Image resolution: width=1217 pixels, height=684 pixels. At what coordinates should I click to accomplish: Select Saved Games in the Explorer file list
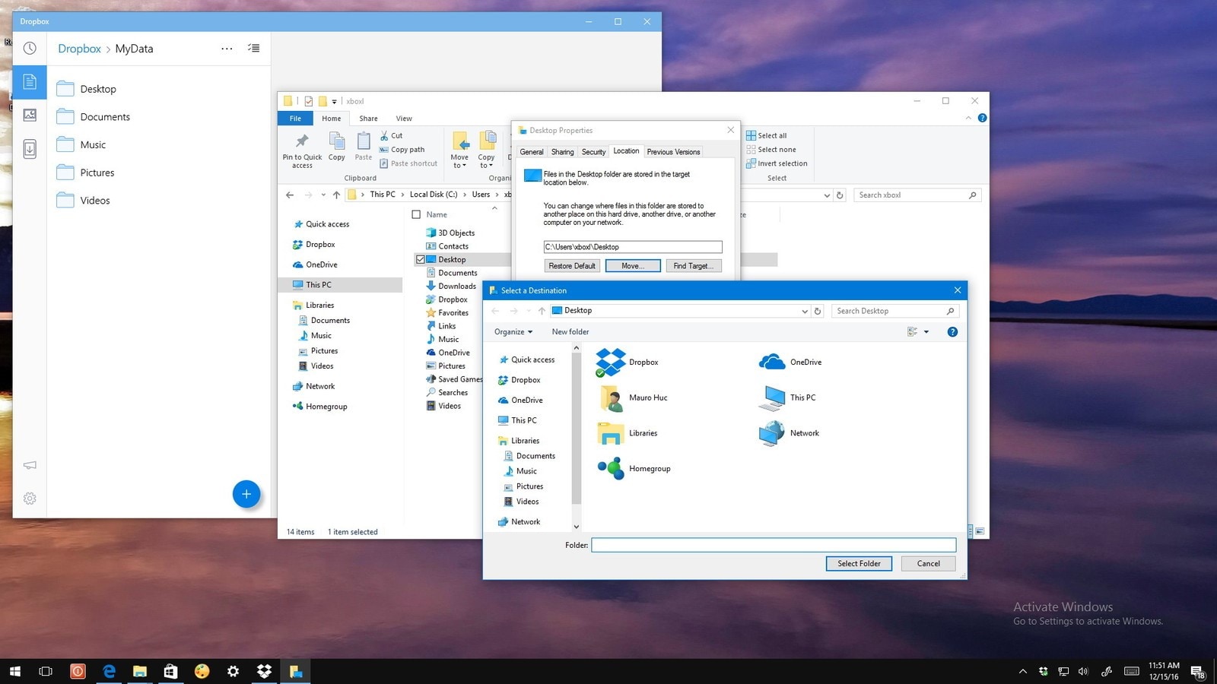point(455,379)
